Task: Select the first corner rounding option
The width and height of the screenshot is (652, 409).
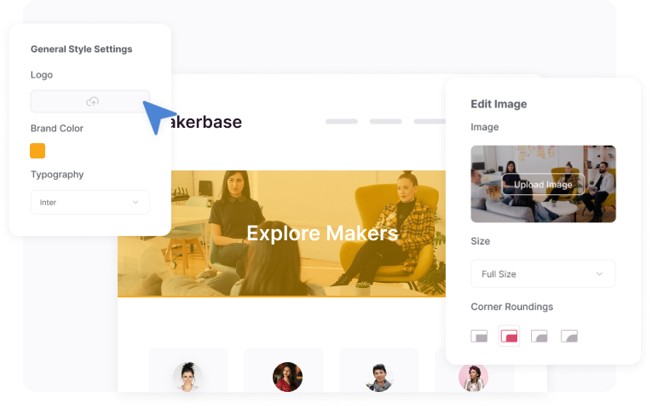Action: [x=479, y=336]
